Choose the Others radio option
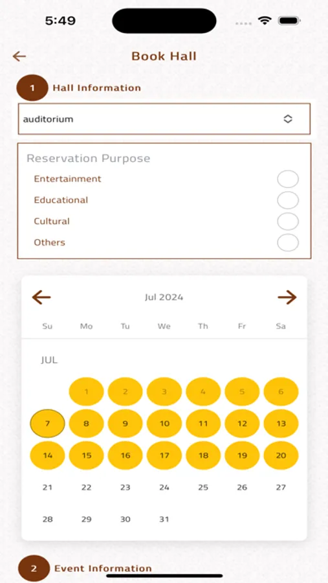Screen dimensions: 328x583 tap(288, 243)
